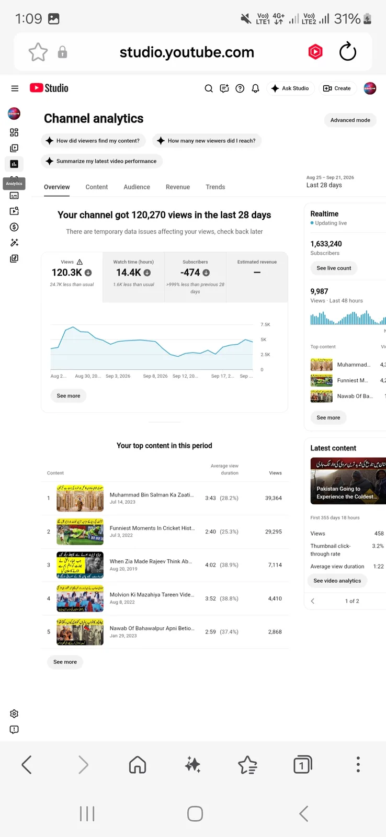The image size is (386, 837).
Task: Go to previous latest content card
Action: coord(313,601)
